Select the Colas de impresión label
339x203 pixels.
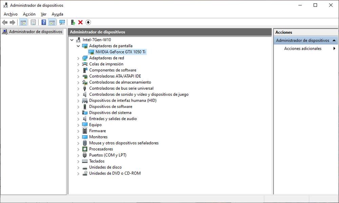pos(106,64)
